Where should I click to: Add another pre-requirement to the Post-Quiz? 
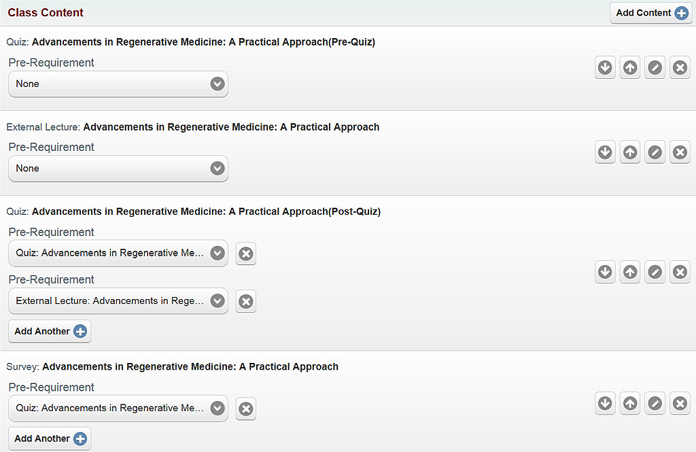pyautogui.click(x=50, y=332)
